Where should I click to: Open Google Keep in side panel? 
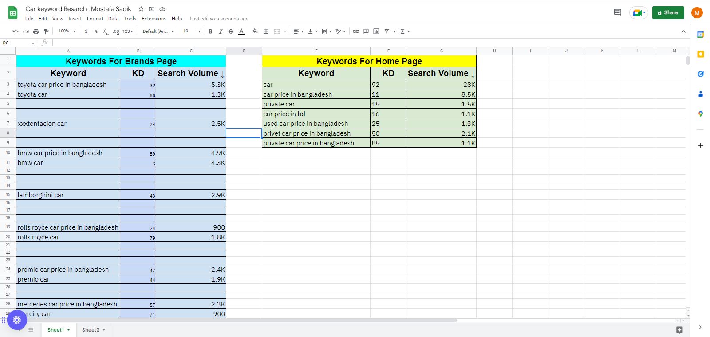tap(700, 54)
